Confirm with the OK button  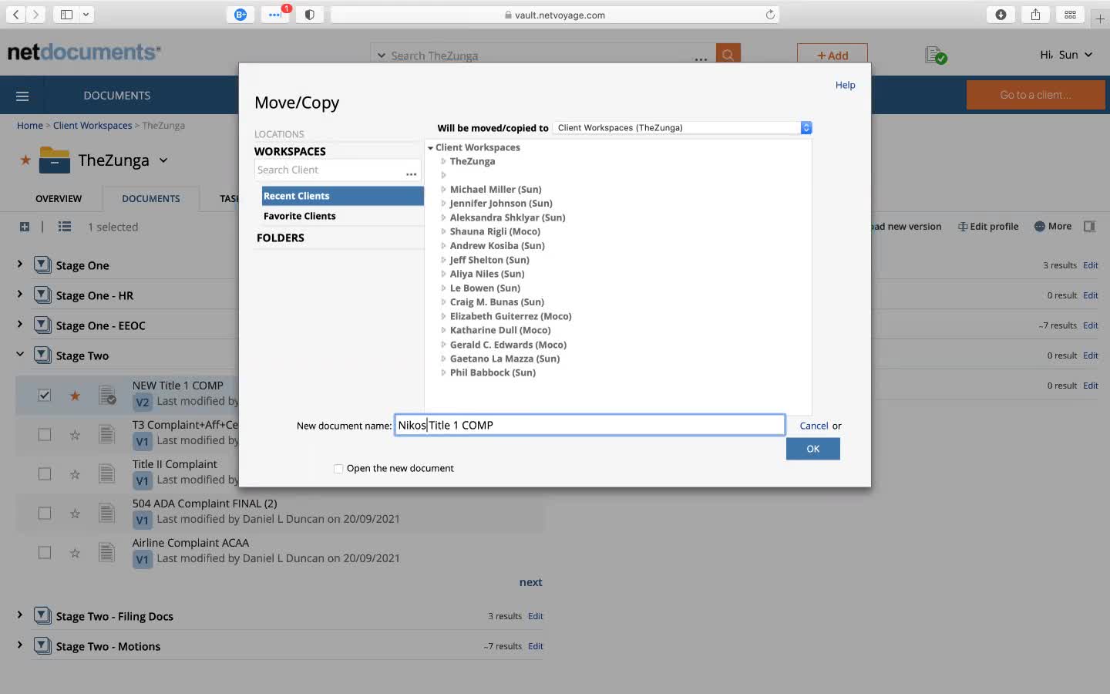[x=813, y=449]
